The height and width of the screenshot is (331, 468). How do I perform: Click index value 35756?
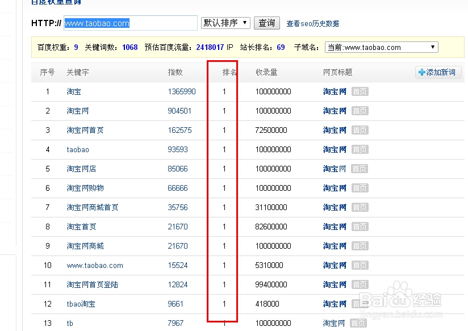click(178, 207)
